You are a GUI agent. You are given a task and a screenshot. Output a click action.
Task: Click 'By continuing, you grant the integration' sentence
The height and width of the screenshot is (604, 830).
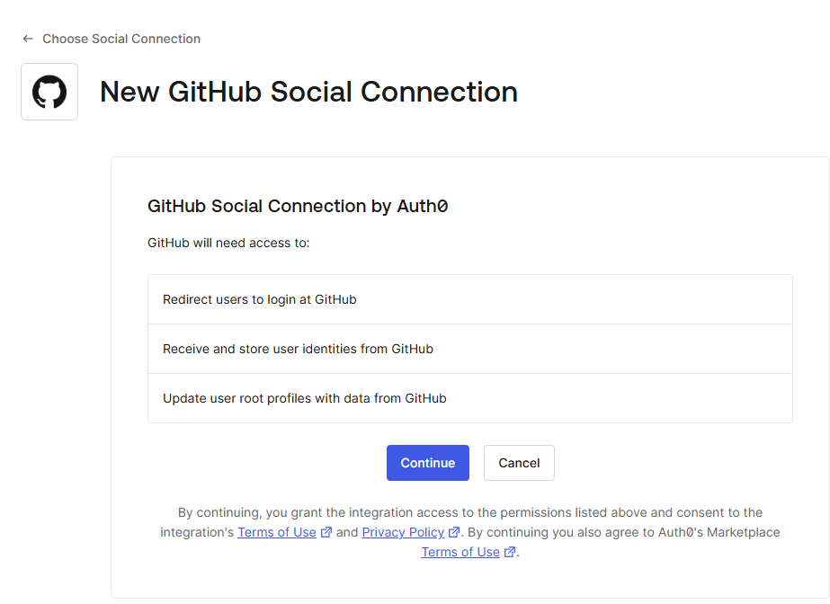coord(469,512)
